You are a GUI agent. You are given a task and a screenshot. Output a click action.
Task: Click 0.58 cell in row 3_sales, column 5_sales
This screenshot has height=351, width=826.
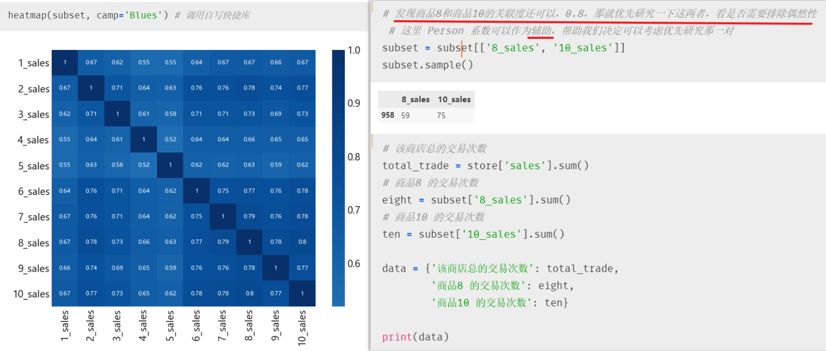coord(170,114)
